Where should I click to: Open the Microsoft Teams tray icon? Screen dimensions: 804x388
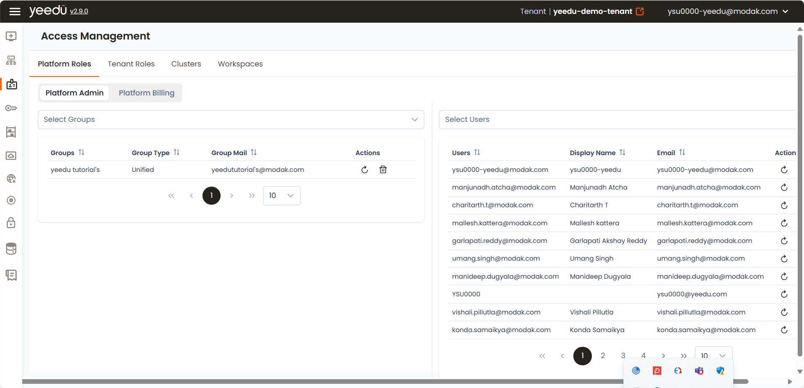[x=699, y=371]
